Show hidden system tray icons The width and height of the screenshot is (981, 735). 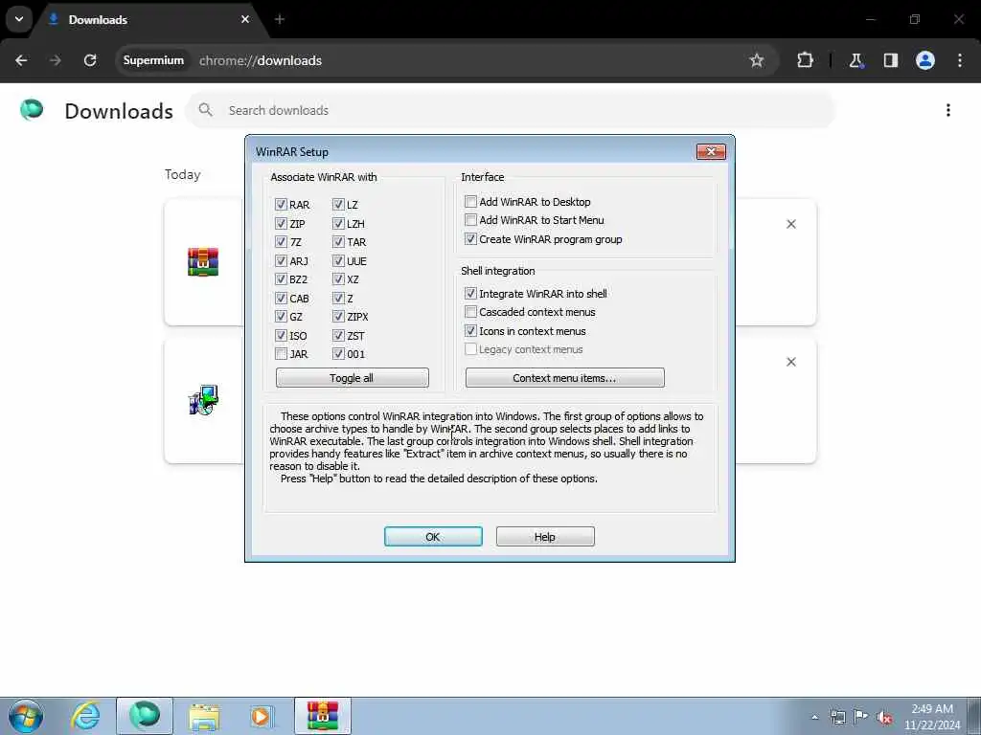coord(814,717)
